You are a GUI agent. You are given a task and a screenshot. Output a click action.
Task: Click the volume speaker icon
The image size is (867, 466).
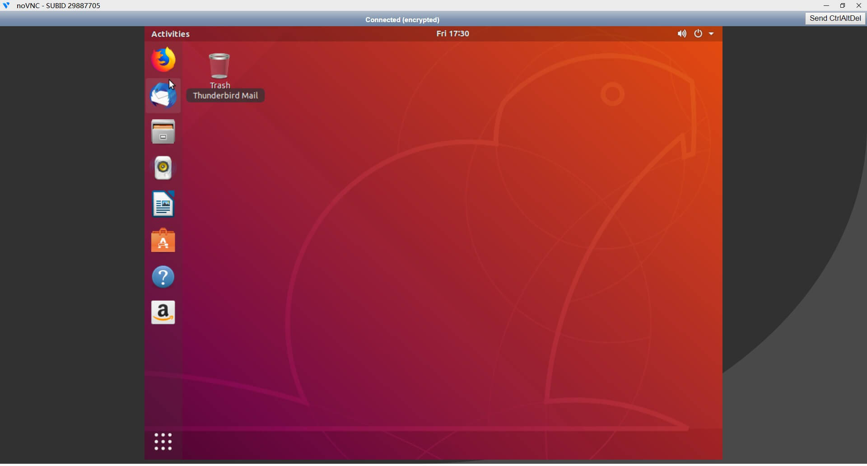pyautogui.click(x=682, y=34)
